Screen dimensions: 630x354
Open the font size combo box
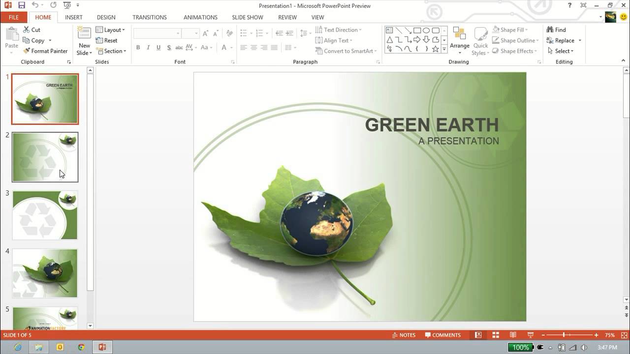tap(190, 33)
